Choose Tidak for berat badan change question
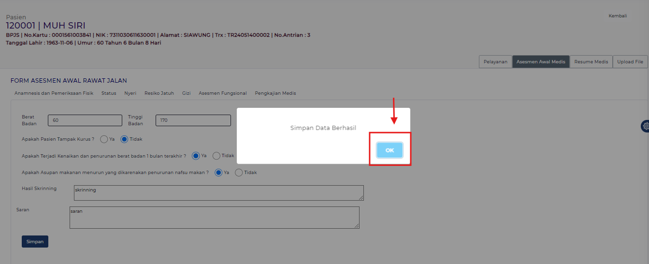Image resolution: width=649 pixels, height=264 pixels. 216,156
